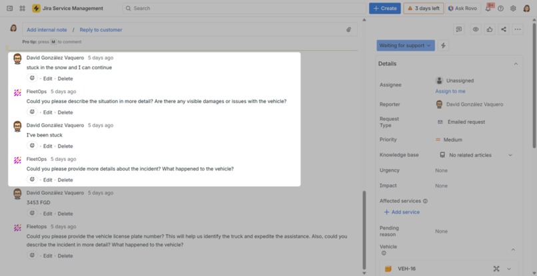Open the more actions ellipsis menu
Viewport: 537px width, 276px height.
coord(518,29)
